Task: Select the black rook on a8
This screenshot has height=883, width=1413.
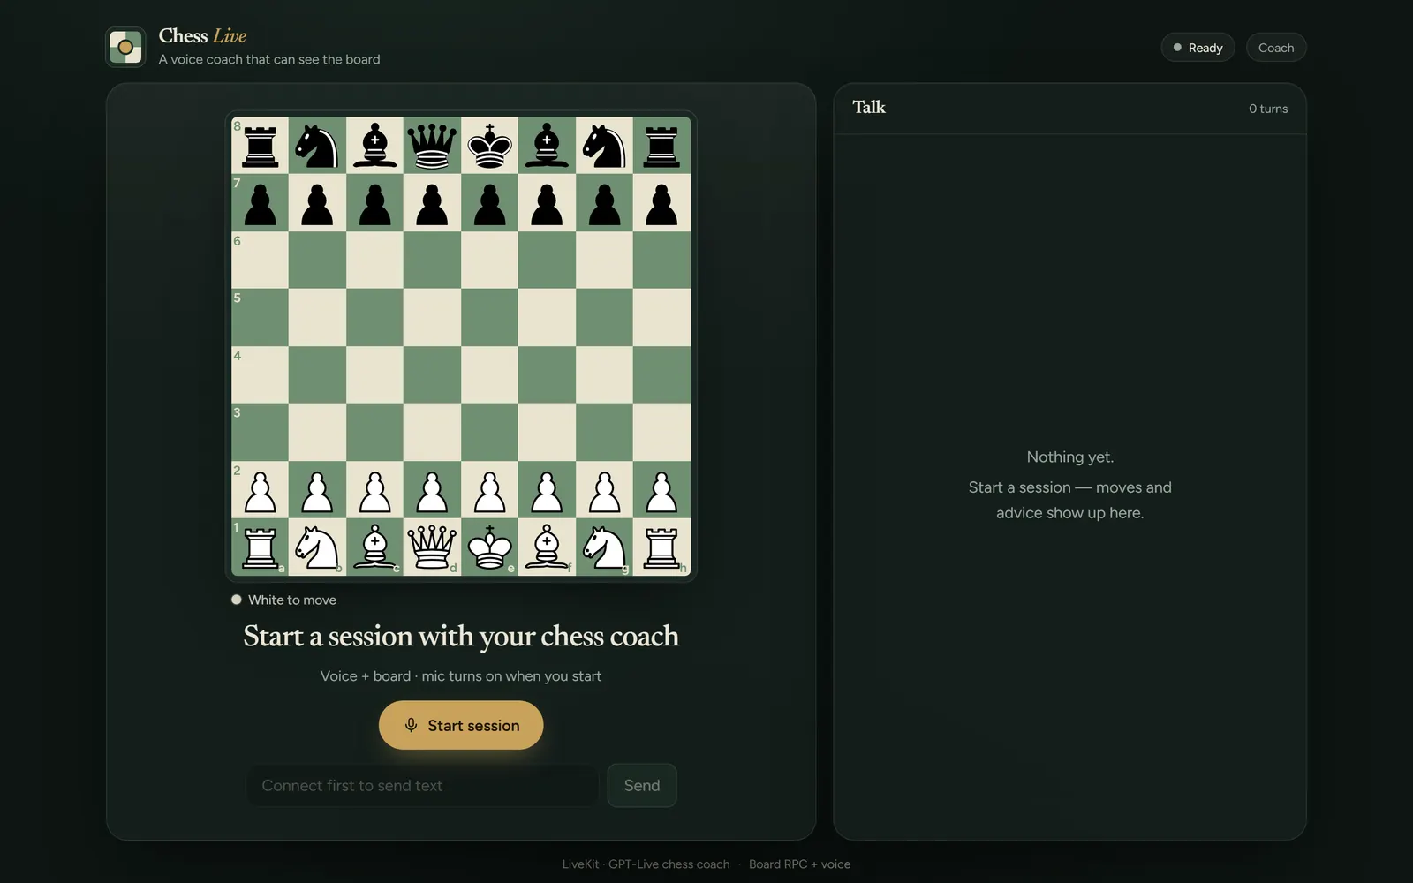Action: (260, 145)
